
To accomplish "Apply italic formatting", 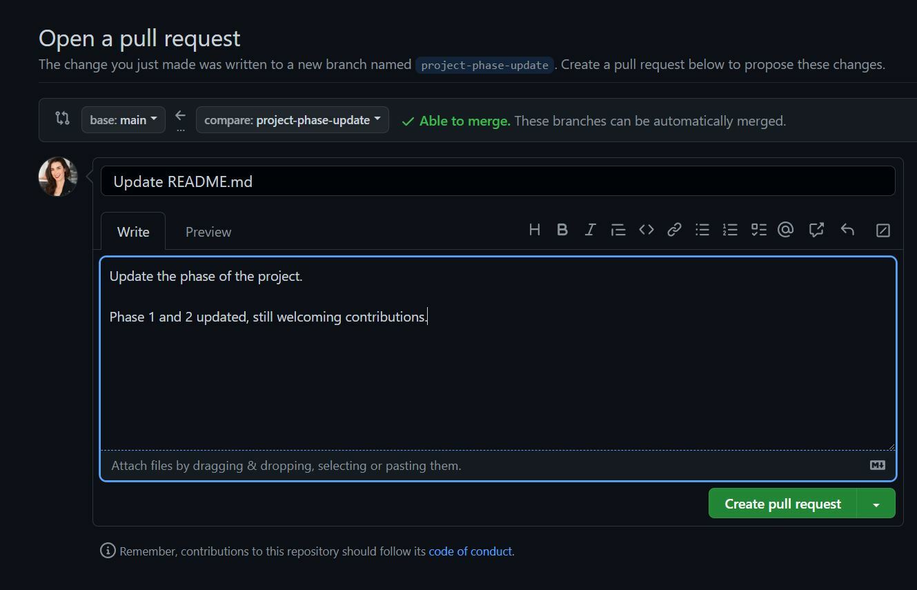I will [x=590, y=230].
